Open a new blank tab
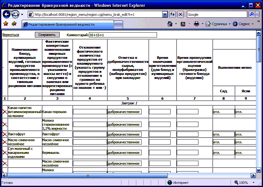The image size is (263, 187). pyautogui.click(x=118, y=25)
